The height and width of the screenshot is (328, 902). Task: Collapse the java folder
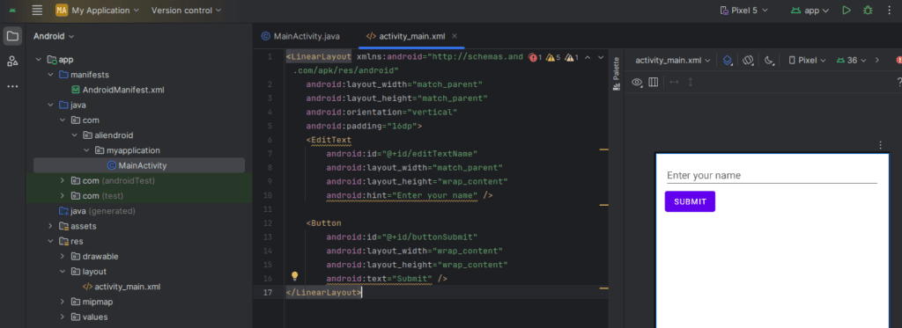(50, 106)
